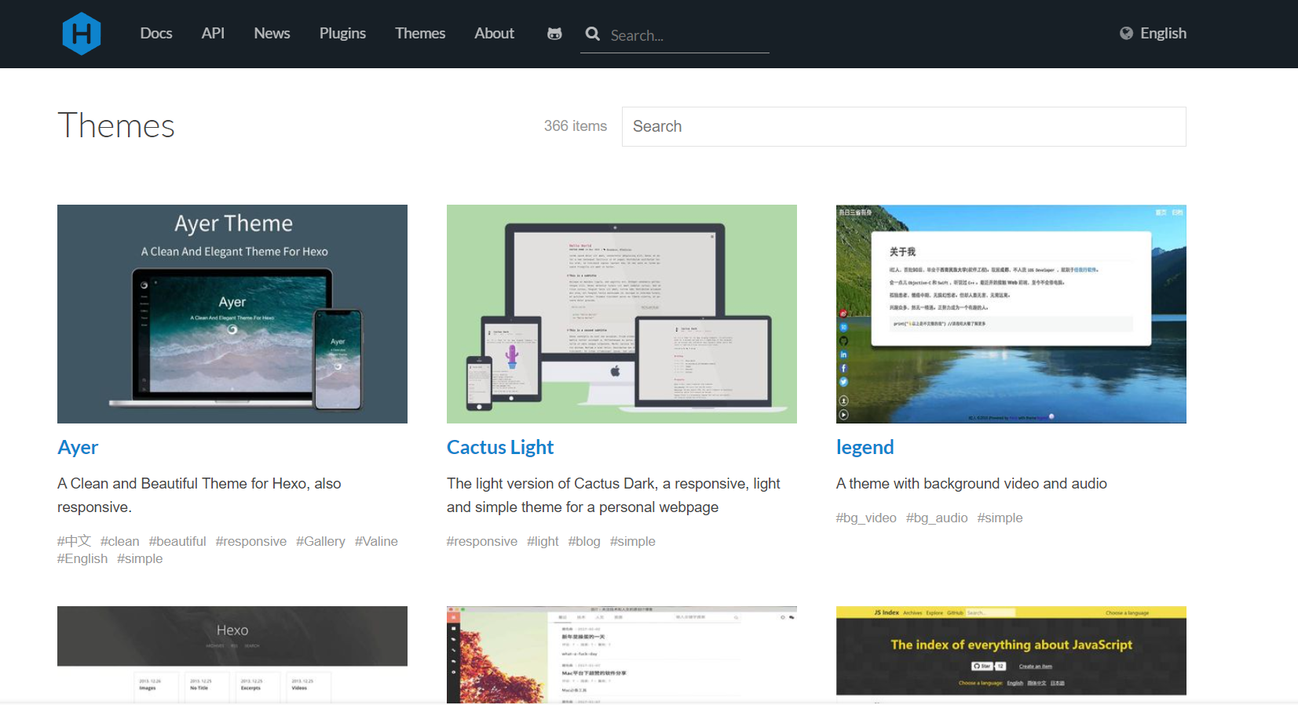The width and height of the screenshot is (1298, 705).
Task: Click Ayer's #responsive tag
Action: [251, 541]
